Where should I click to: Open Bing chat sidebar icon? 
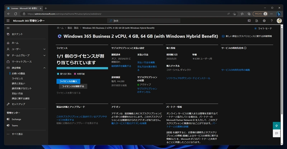pyautogui.click(x=279, y=14)
